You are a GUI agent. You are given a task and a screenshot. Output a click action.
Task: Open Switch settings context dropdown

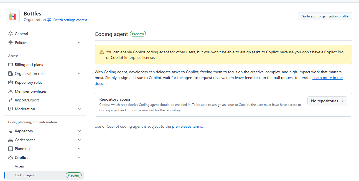(x=72, y=20)
